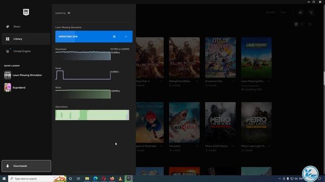Screen dimensions: 325x182
Task: Click Install under Knockout City
Action: [x=213, y=85]
